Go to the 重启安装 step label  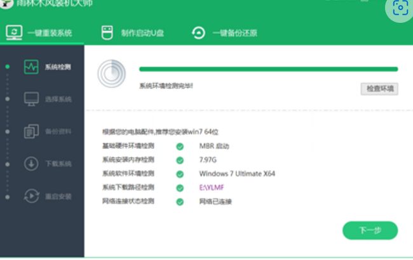tap(58, 197)
